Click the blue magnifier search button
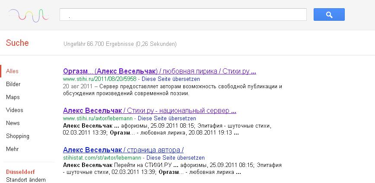375x183 pixels. click(x=329, y=15)
